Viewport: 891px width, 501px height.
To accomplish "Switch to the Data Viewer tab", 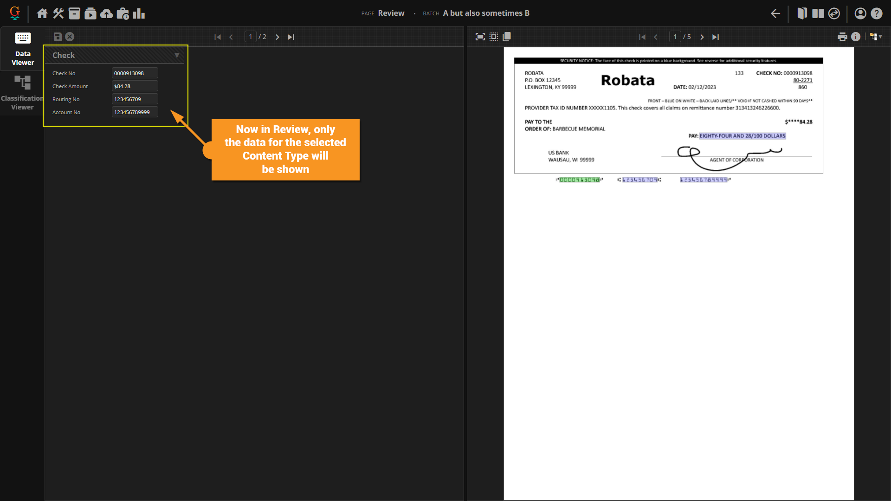I will tap(23, 49).
